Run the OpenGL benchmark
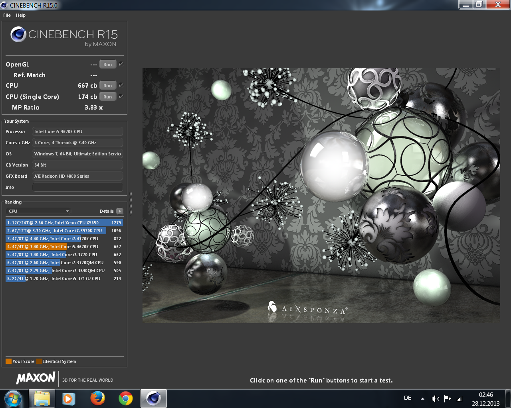 tap(107, 64)
